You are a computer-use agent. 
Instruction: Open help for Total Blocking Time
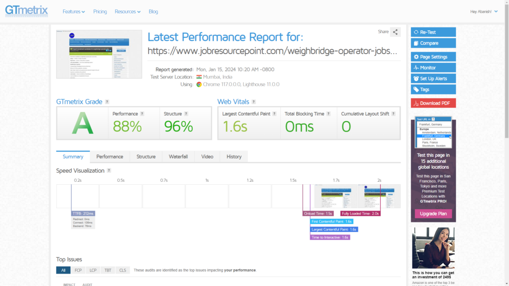tap(328, 114)
